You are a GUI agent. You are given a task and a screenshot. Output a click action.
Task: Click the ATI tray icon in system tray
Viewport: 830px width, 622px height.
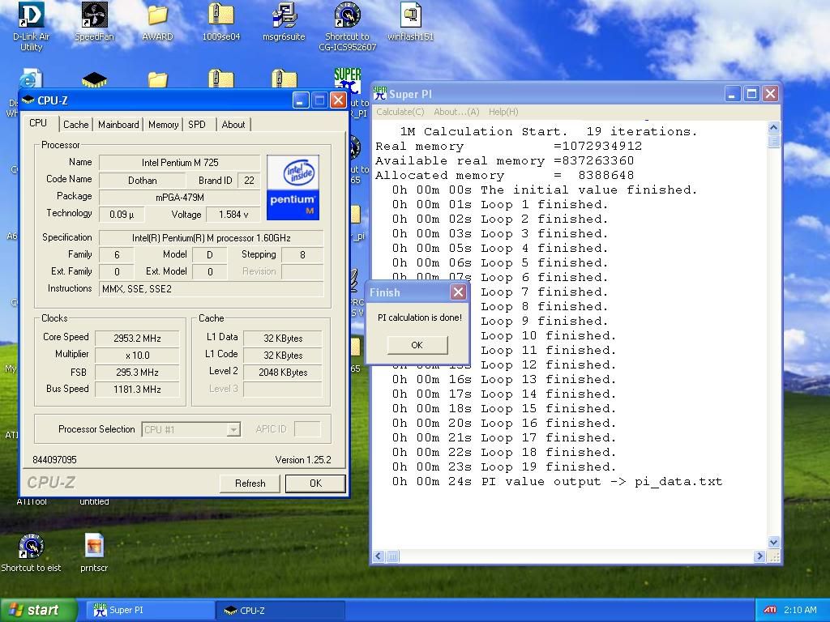[770, 610]
